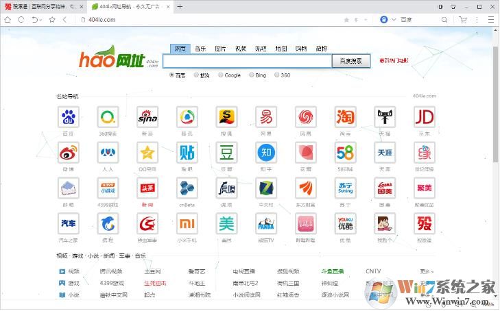Viewport: 500px width, 311px height.
Task: Open the Tieba 贴 icon
Action: tap(187, 153)
